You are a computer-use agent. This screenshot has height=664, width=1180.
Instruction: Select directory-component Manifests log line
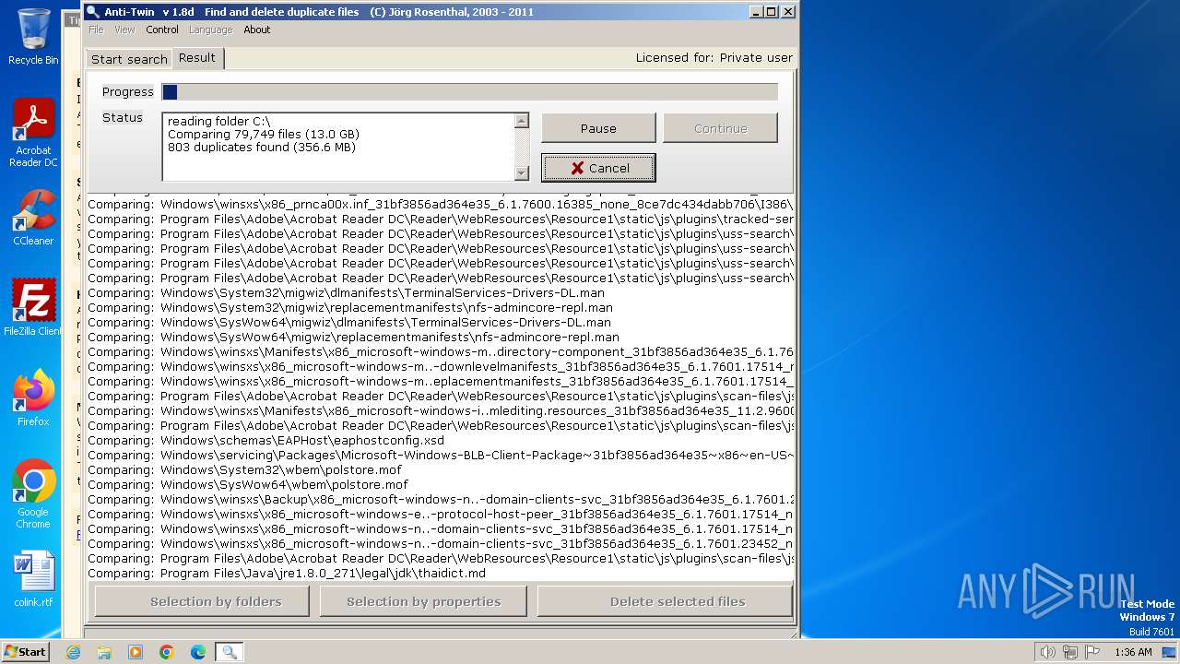point(440,352)
